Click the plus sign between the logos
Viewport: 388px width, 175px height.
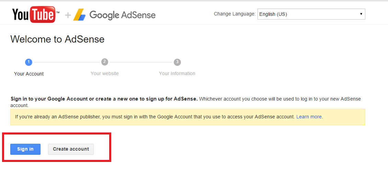click(x=68, y=15)
